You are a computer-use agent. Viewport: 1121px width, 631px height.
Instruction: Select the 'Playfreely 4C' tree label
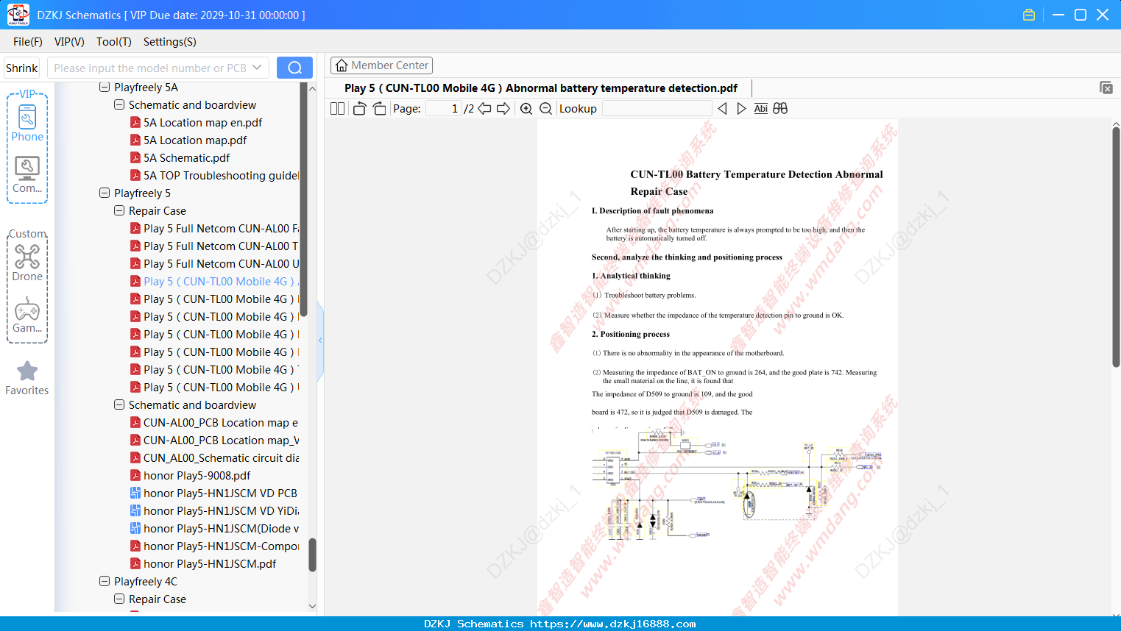point(146,581)
